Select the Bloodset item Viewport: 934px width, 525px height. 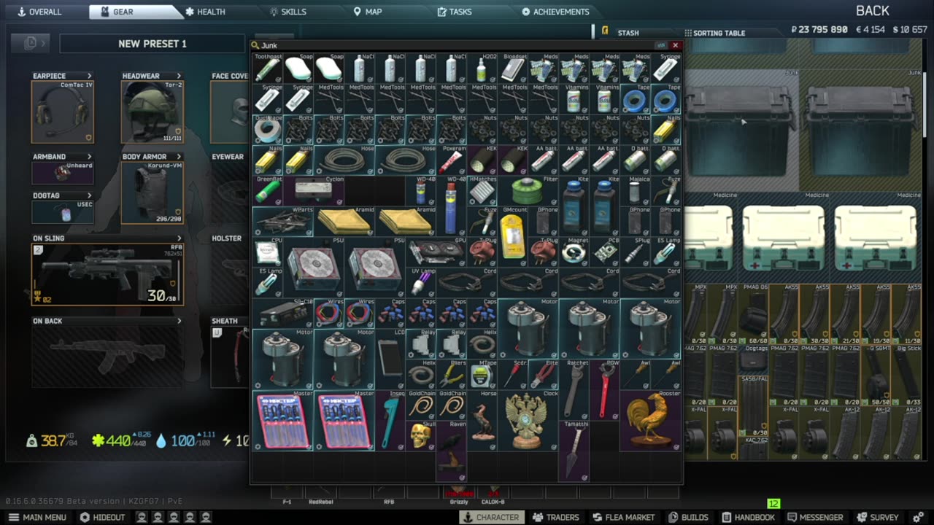[513, 68]
